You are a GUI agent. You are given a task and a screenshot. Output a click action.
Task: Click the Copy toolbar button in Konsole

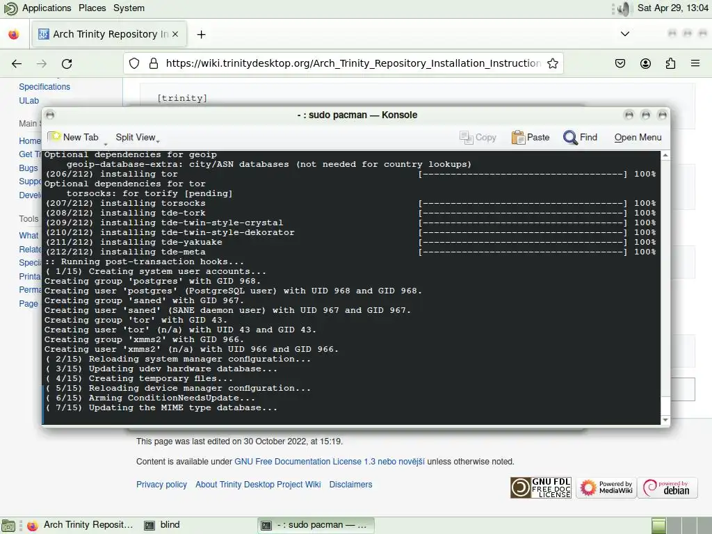tap(478, 138)
